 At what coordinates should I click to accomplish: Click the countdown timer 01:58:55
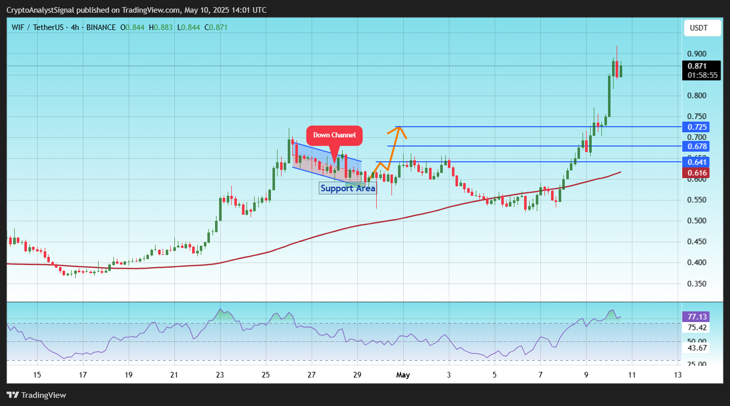(x=702, y=75)
